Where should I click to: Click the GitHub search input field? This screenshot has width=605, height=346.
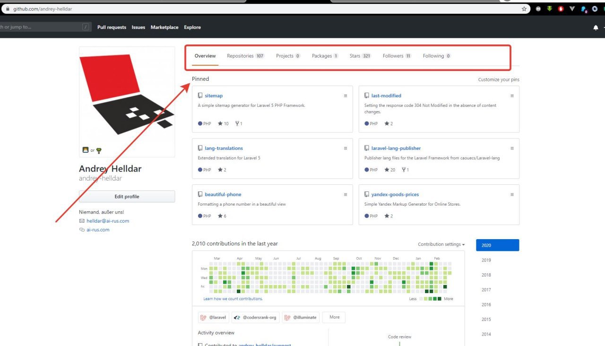(45, 27)
